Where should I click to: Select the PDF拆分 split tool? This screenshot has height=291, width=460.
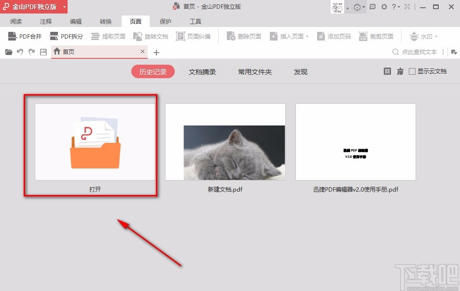point(65,36)
